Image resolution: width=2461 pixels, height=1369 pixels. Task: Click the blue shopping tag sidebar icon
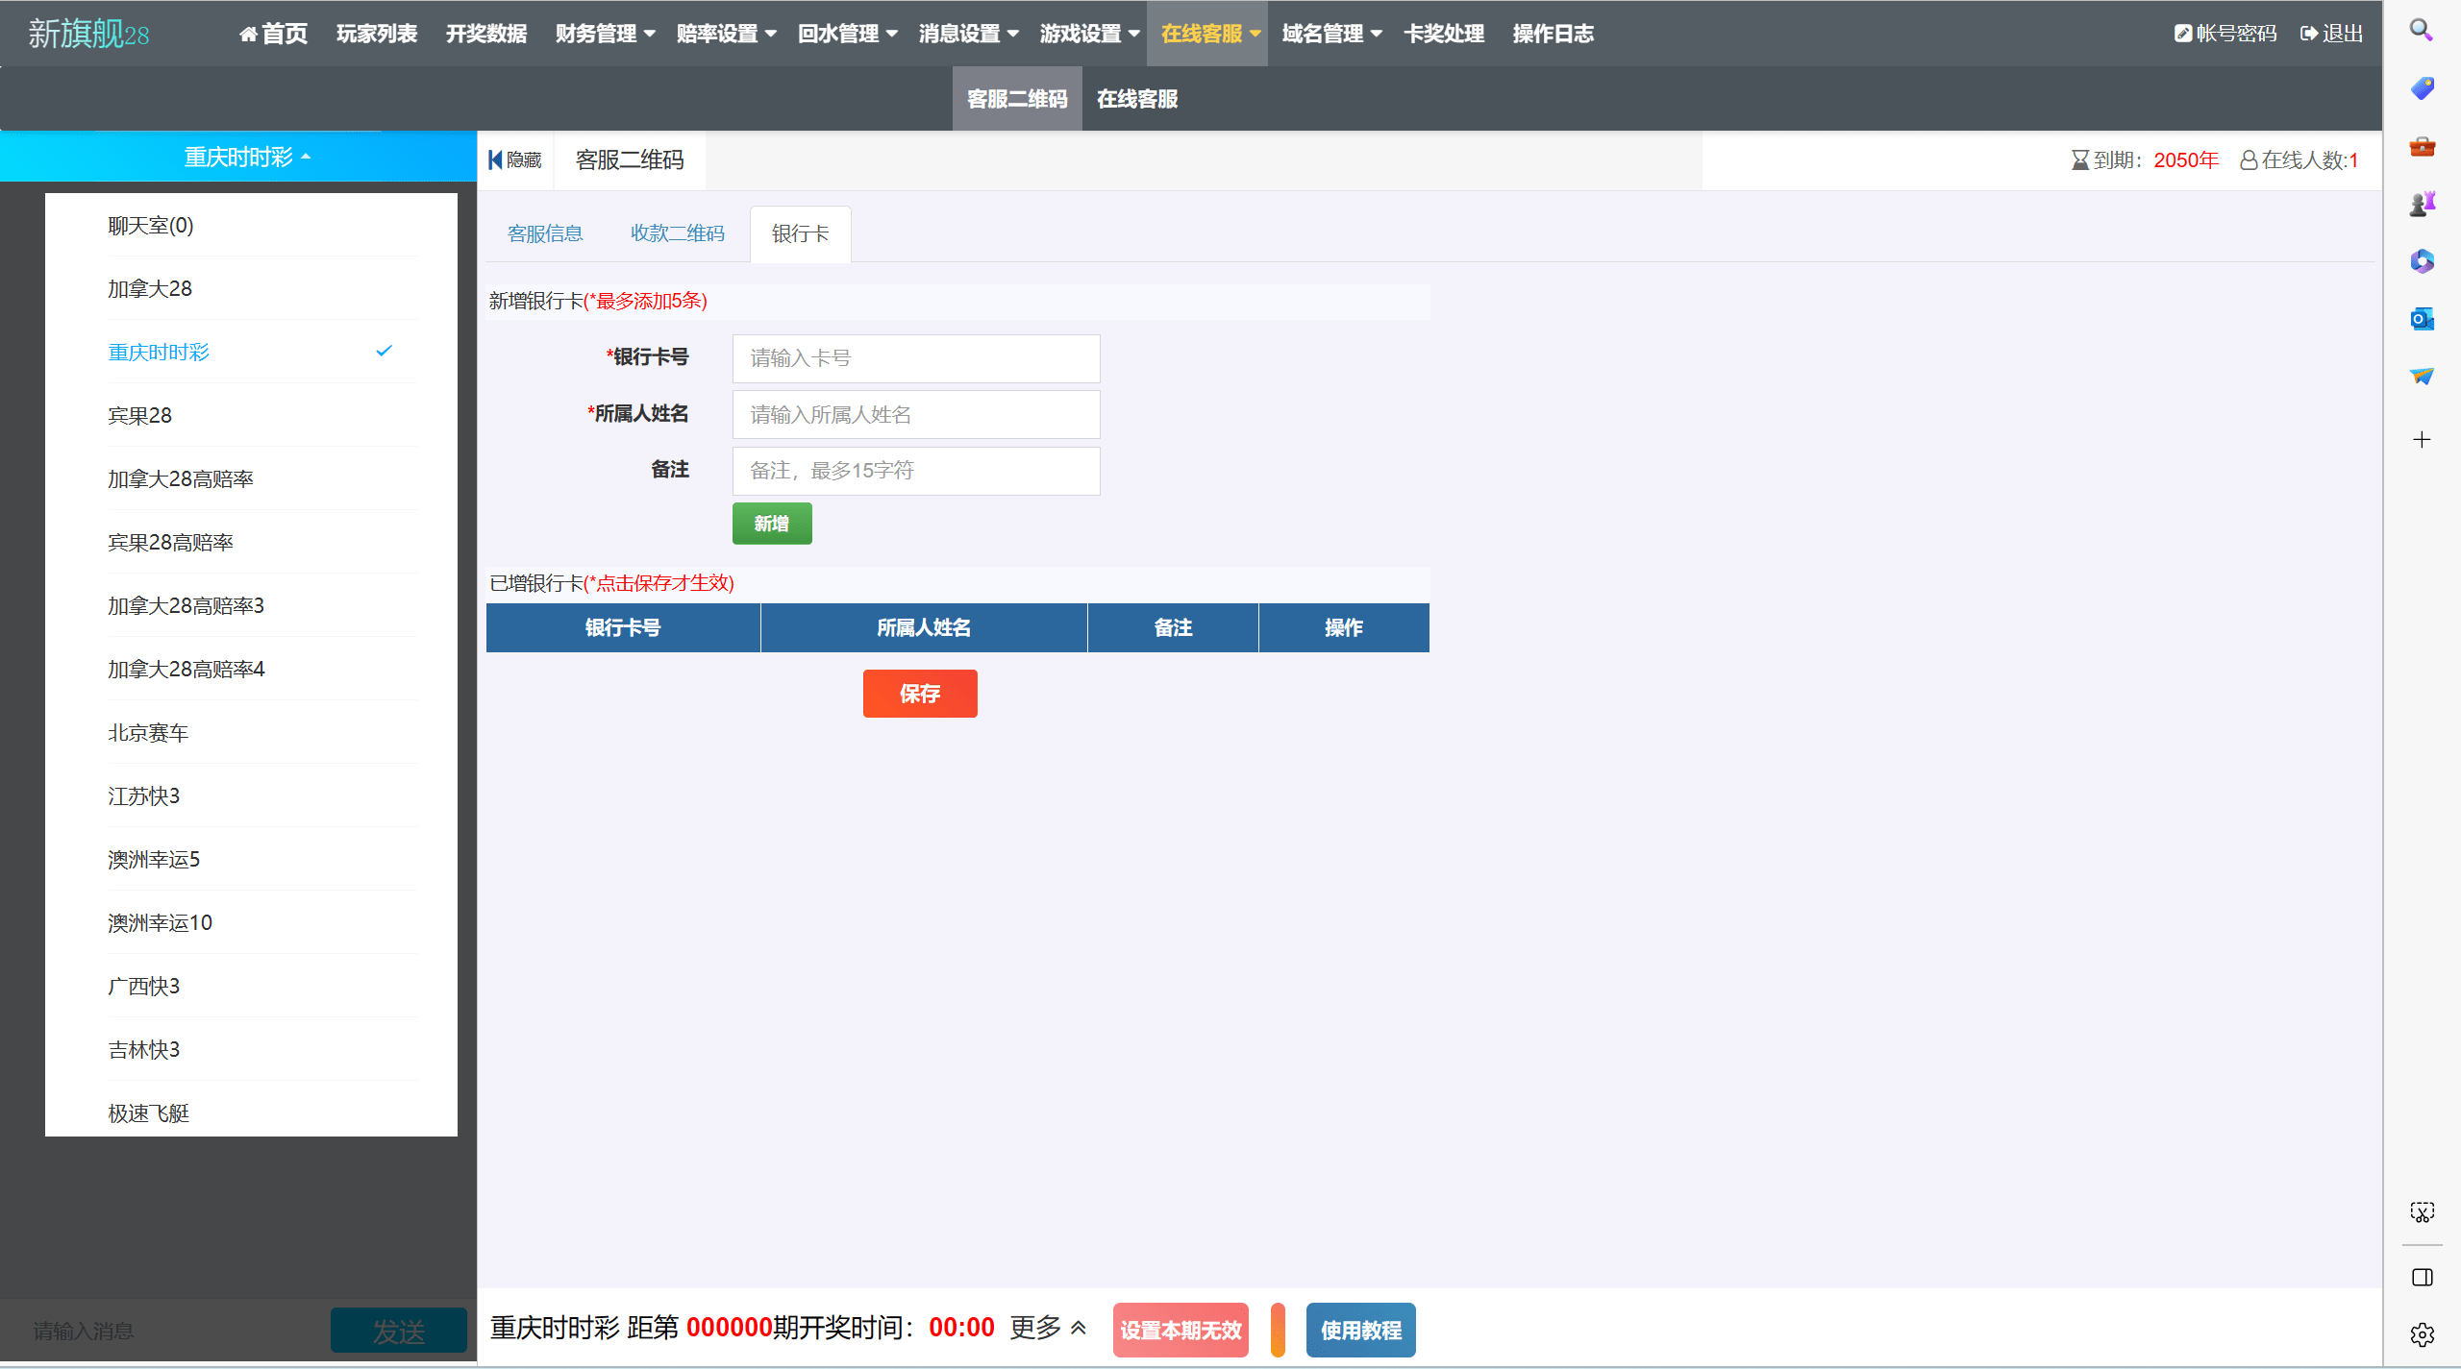click(2422, 88)
